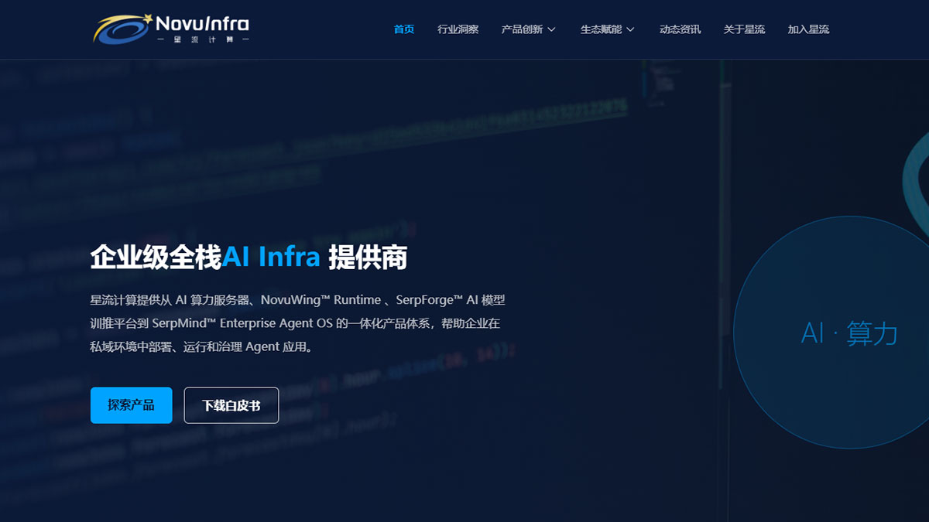The width and height of the screenshot is (929, 522).
Task: Click the paragraph starting with 星流计算提供从
Action: [x=298, y=323]
